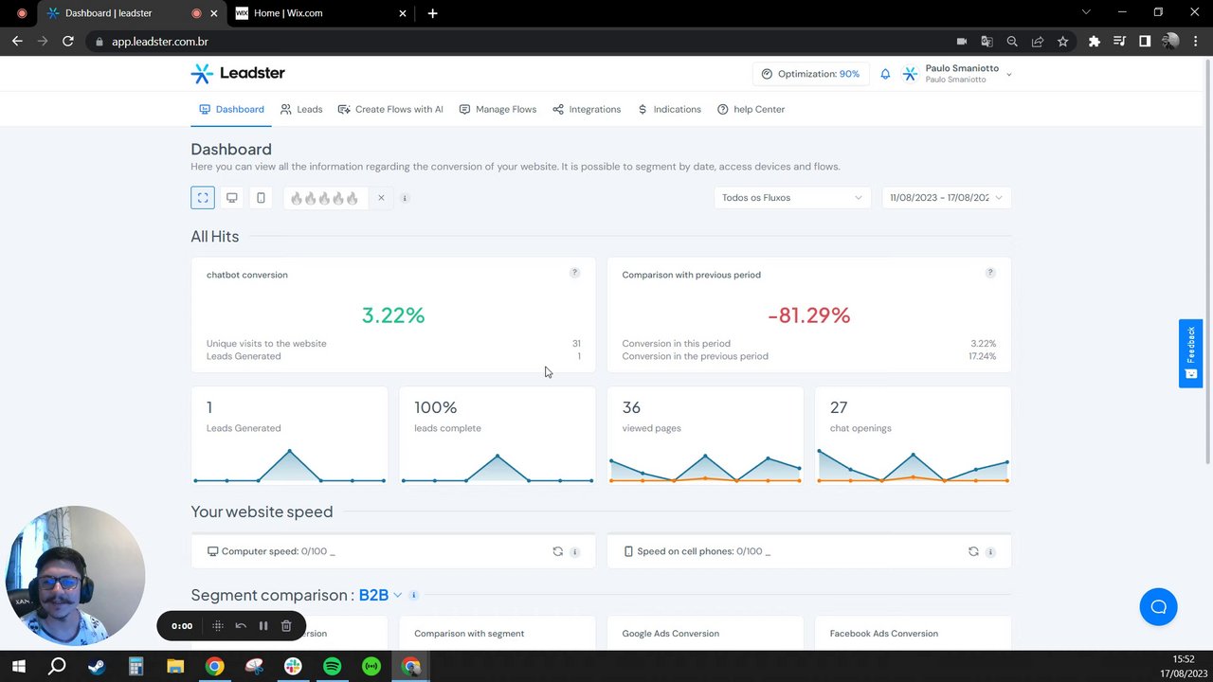The image size is (1213, 682).
Task: Click the Leadster logo
Action: 238,73
